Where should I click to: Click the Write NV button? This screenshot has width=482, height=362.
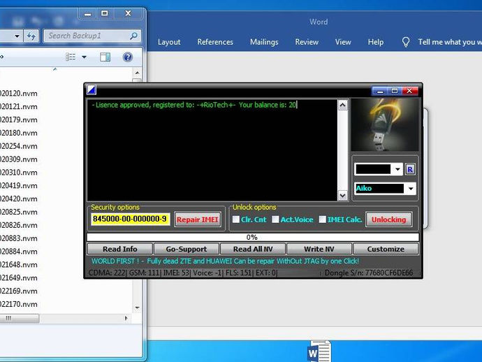(x=319, y=249)
